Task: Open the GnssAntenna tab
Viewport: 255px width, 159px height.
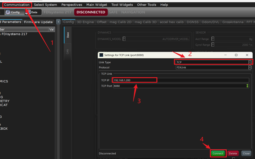Action: (x=233, y=22)
